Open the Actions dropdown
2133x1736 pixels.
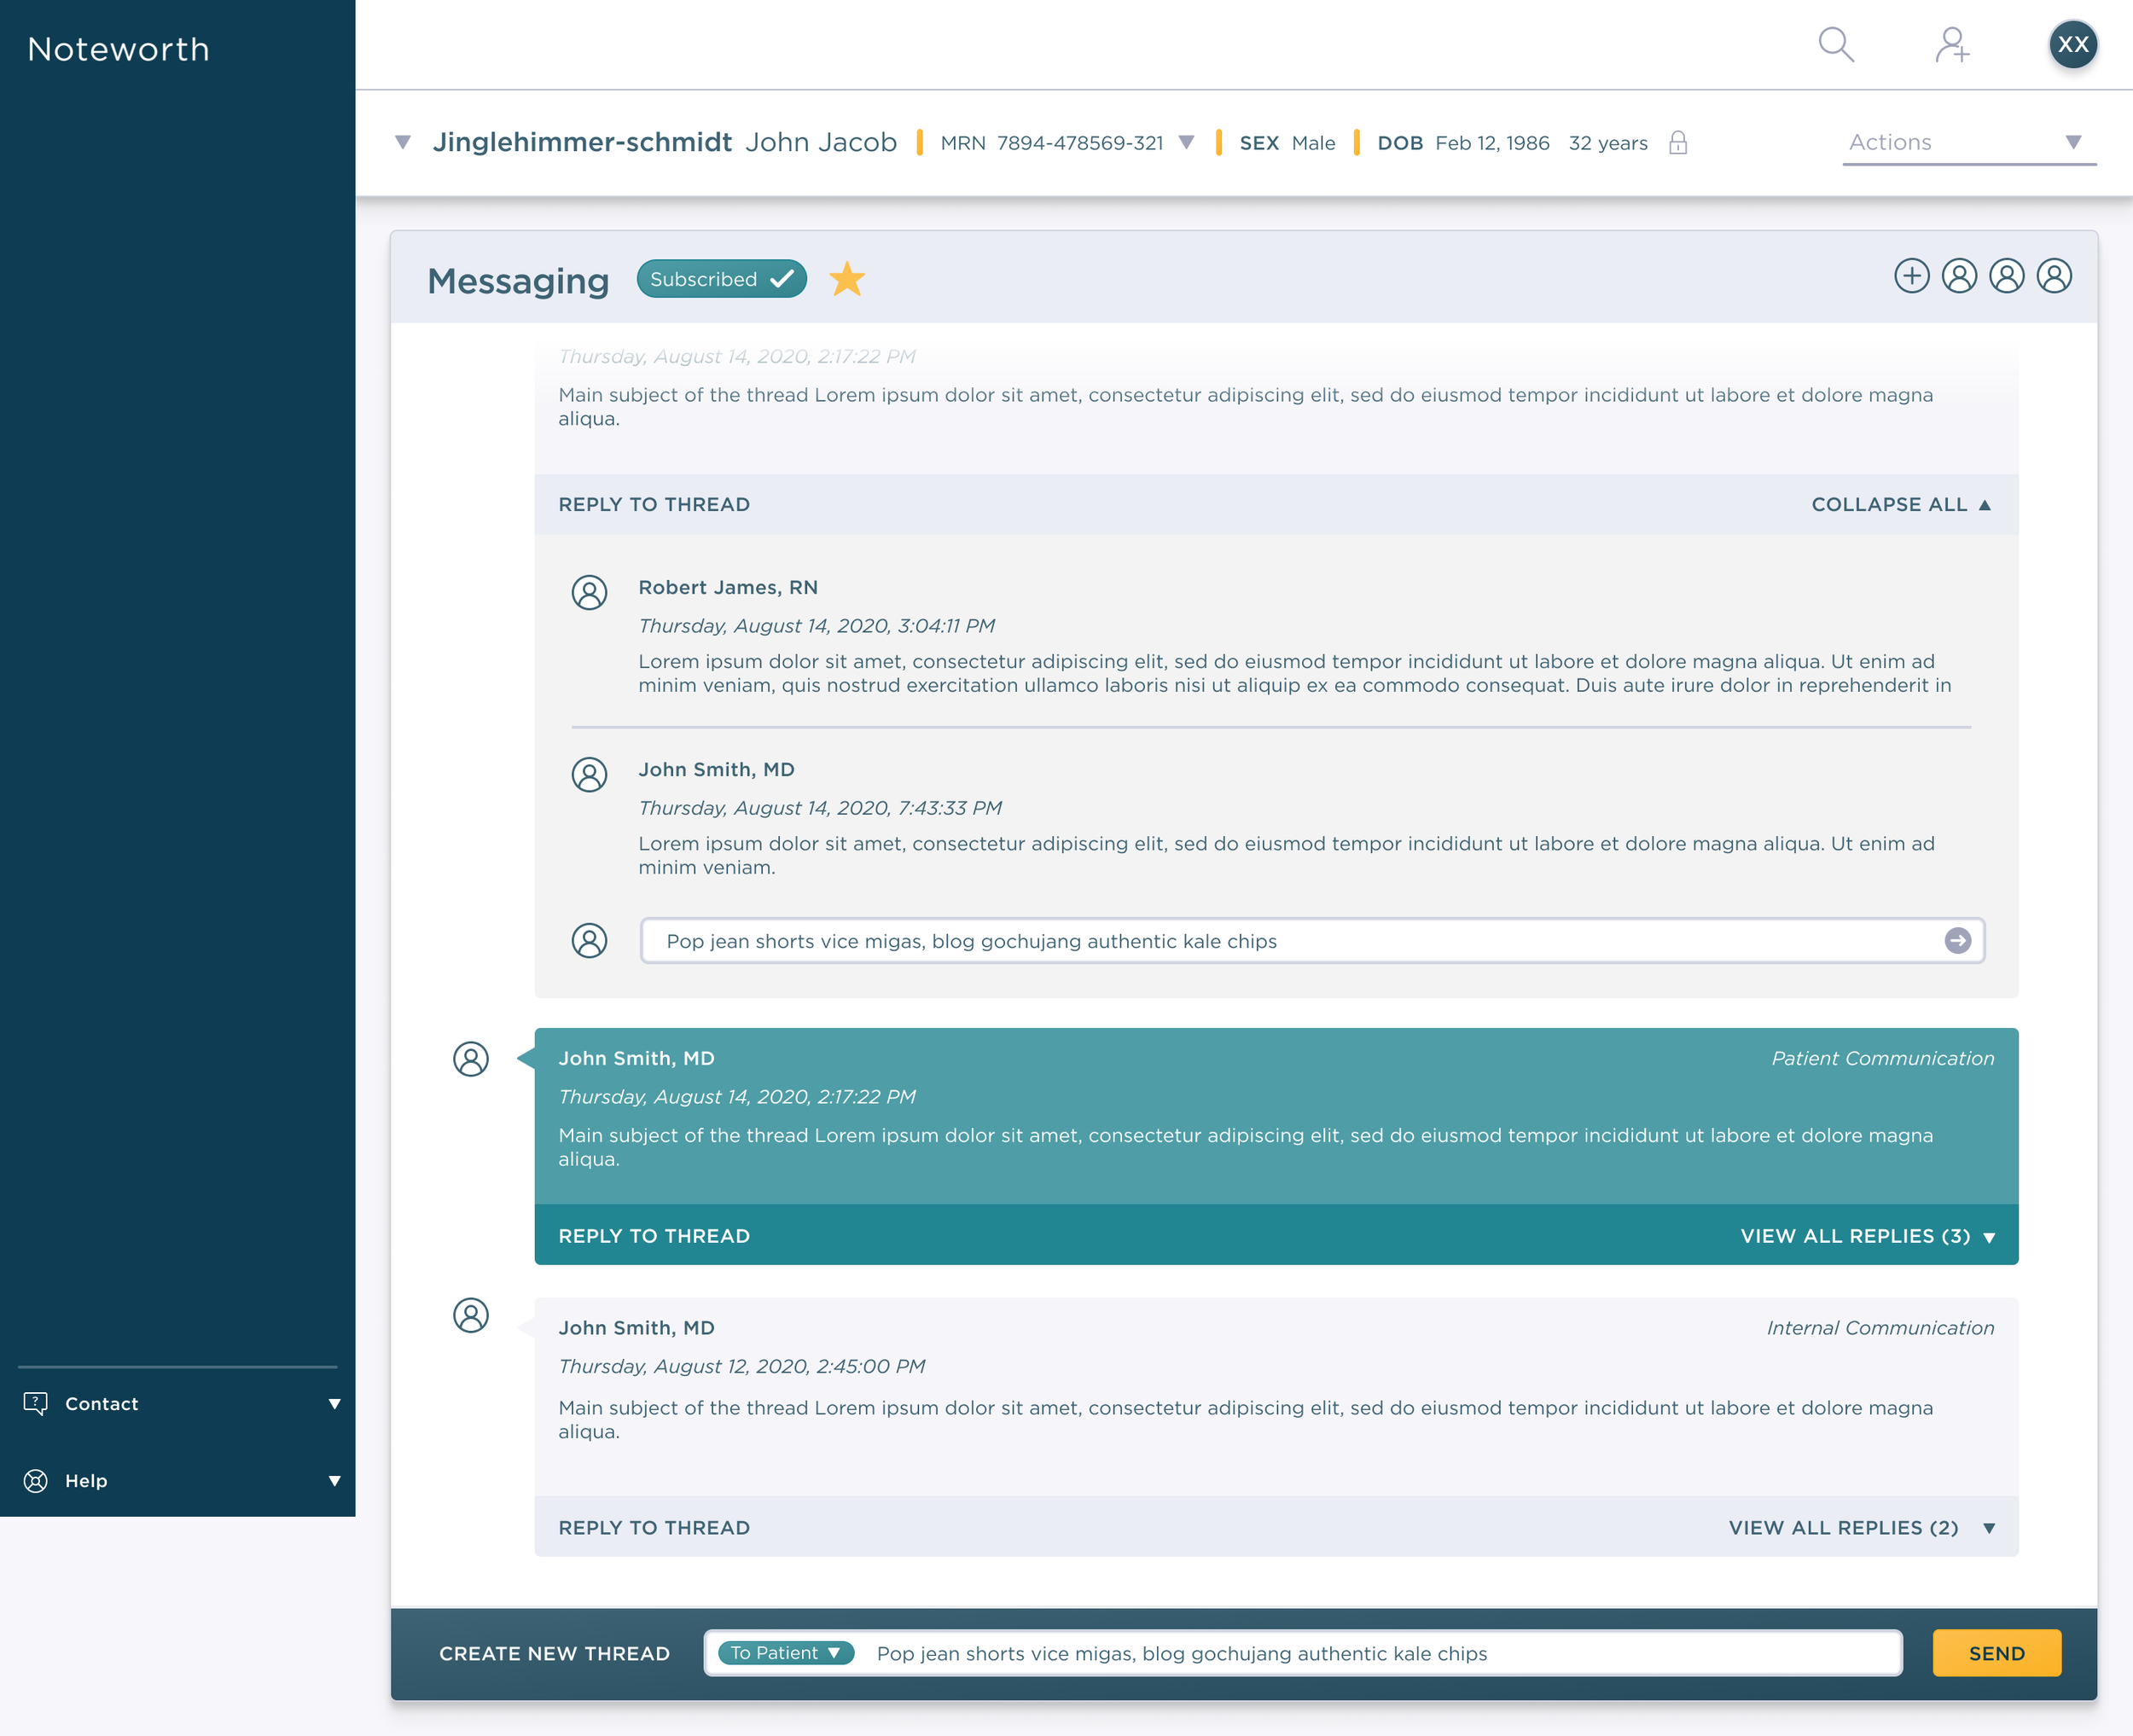(1967, 142)
